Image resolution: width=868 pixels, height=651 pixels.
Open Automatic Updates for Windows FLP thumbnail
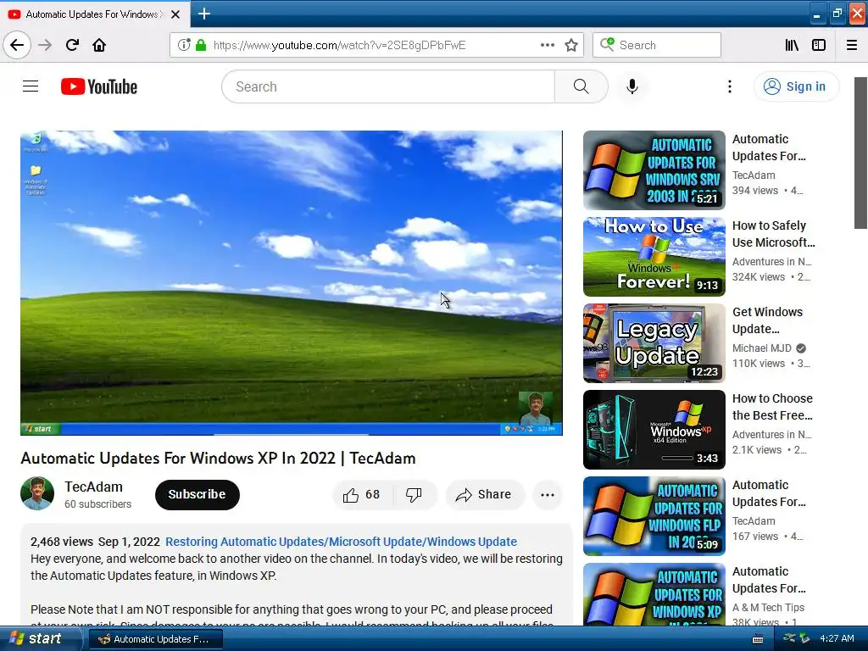(654, 516)
